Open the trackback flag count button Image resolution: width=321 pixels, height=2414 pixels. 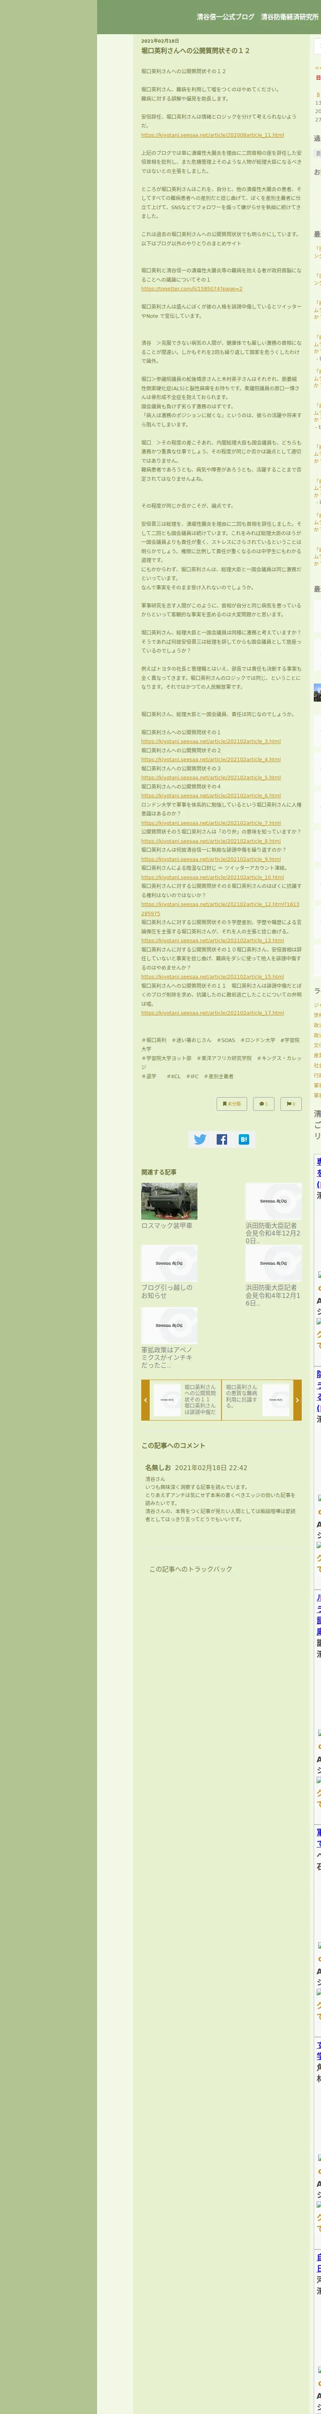(x=291, y=1104)
